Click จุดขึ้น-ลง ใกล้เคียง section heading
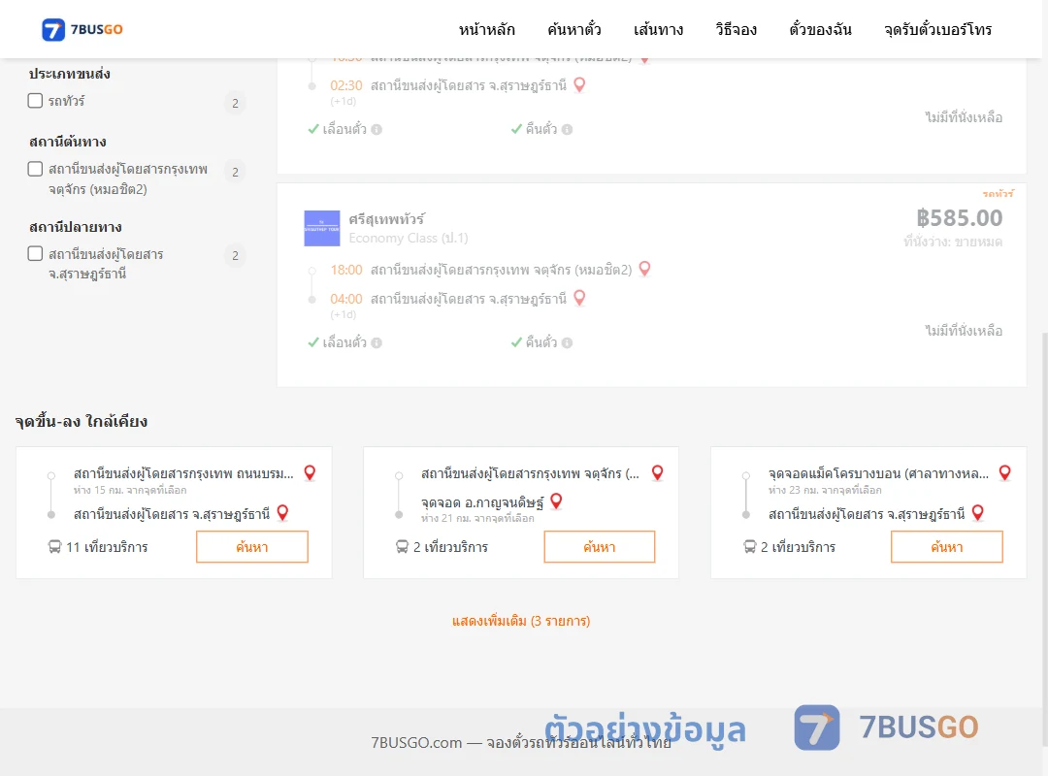 (x=82, y=422)
